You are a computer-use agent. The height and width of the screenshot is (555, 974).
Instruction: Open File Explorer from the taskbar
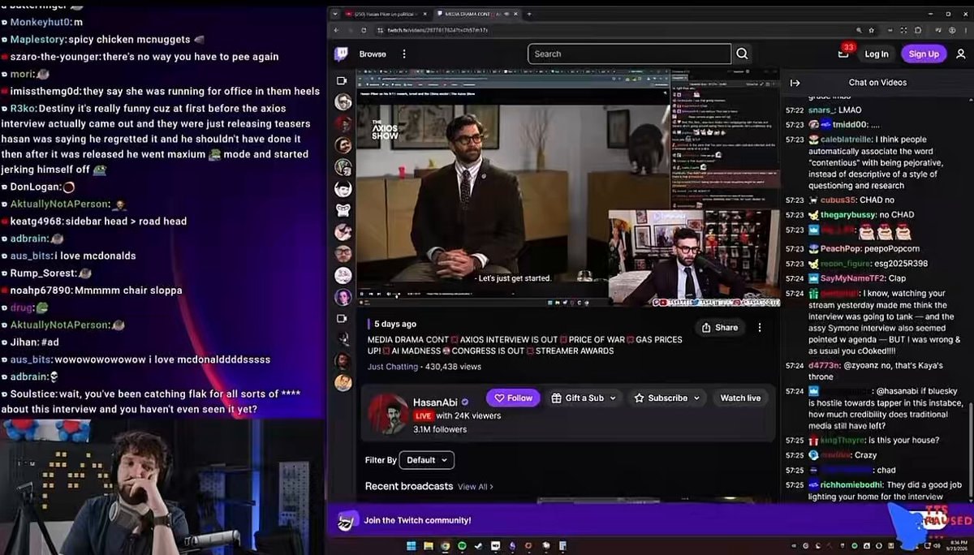(x=428, y=544)
